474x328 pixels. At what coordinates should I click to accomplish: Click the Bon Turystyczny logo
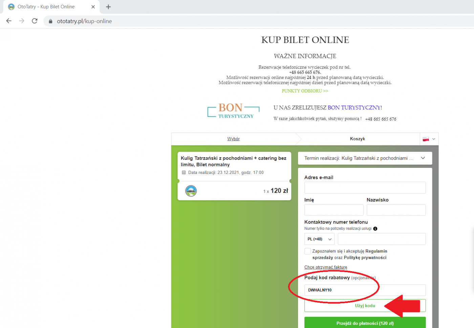[x=233, y=111]
